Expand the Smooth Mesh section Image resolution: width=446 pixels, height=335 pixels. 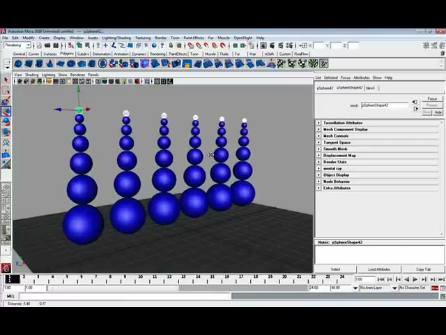click(x=318, y=149)
